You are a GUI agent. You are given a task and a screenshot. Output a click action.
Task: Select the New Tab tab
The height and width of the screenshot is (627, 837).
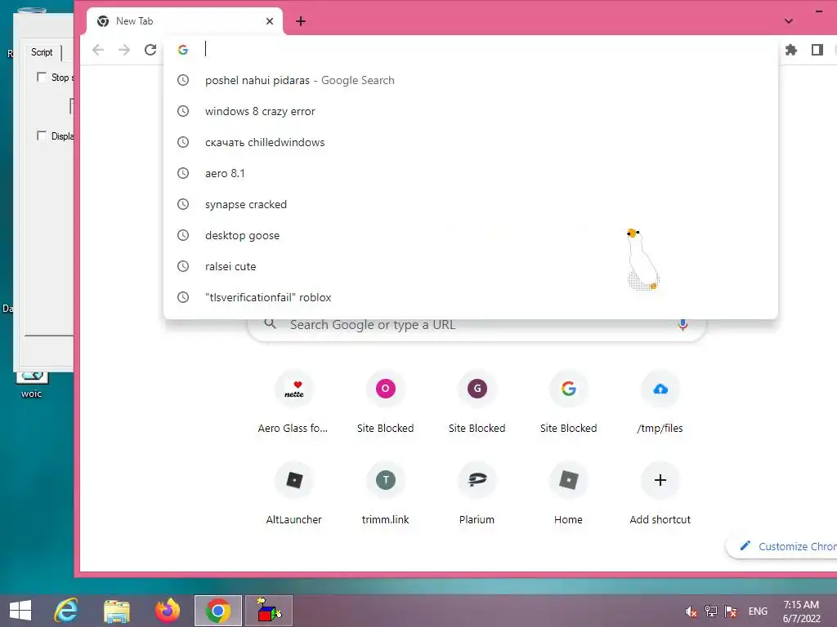click(185, 21)
